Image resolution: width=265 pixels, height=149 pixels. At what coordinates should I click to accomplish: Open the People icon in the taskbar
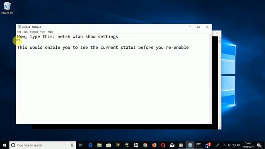pos(218,145)
